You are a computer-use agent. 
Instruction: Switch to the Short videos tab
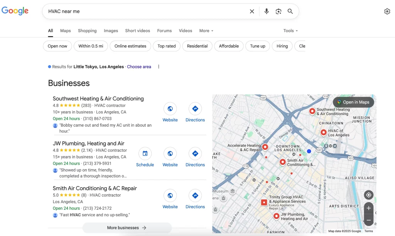click(138, 31)
